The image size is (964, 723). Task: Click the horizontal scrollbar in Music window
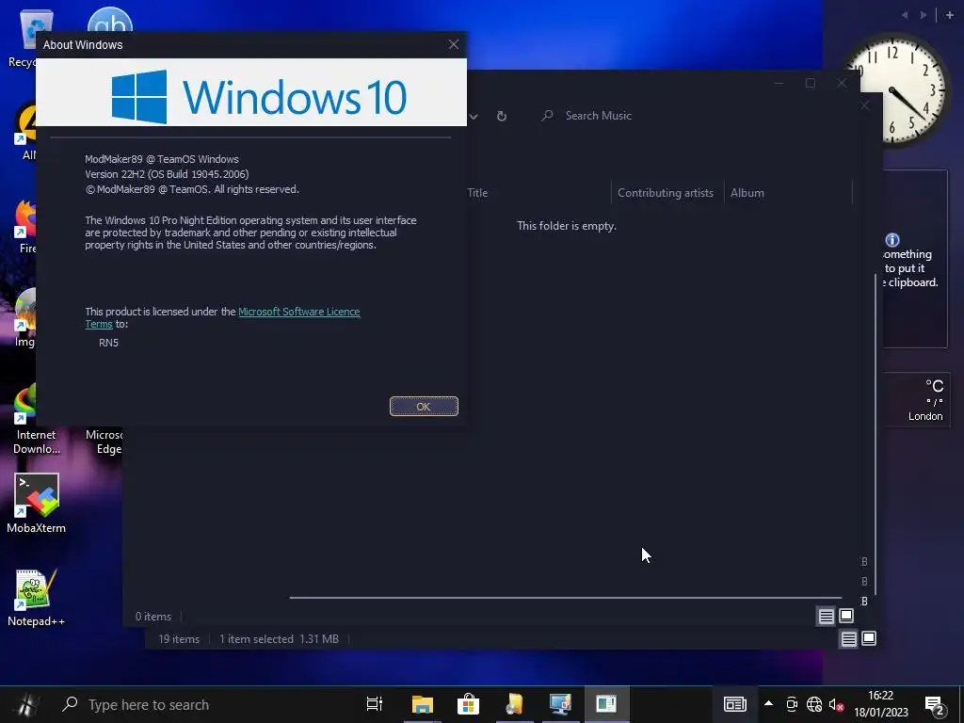(x=566, y=597)
